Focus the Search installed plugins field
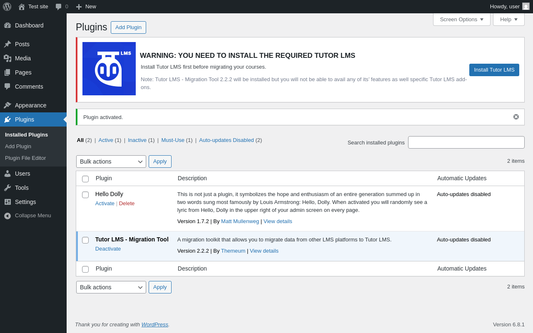The height and width of the screenshot is (333, 533). click(x=466, y=142)
